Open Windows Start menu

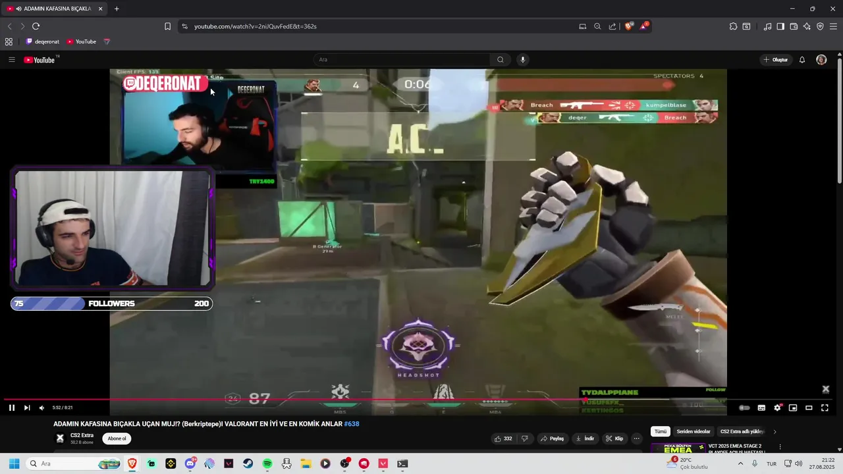14,463
